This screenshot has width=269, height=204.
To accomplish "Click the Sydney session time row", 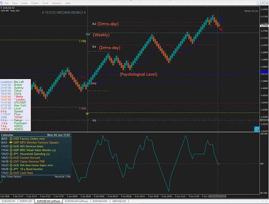I will [x=12, y=88].
